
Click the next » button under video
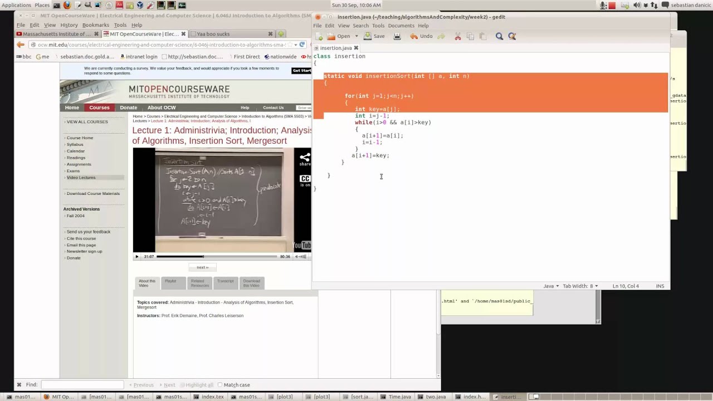pyautogui.click(x=202, y=267)
